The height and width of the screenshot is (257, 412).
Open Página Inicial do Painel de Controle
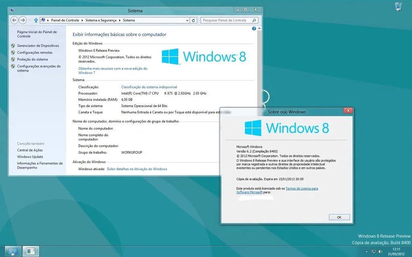37,34
